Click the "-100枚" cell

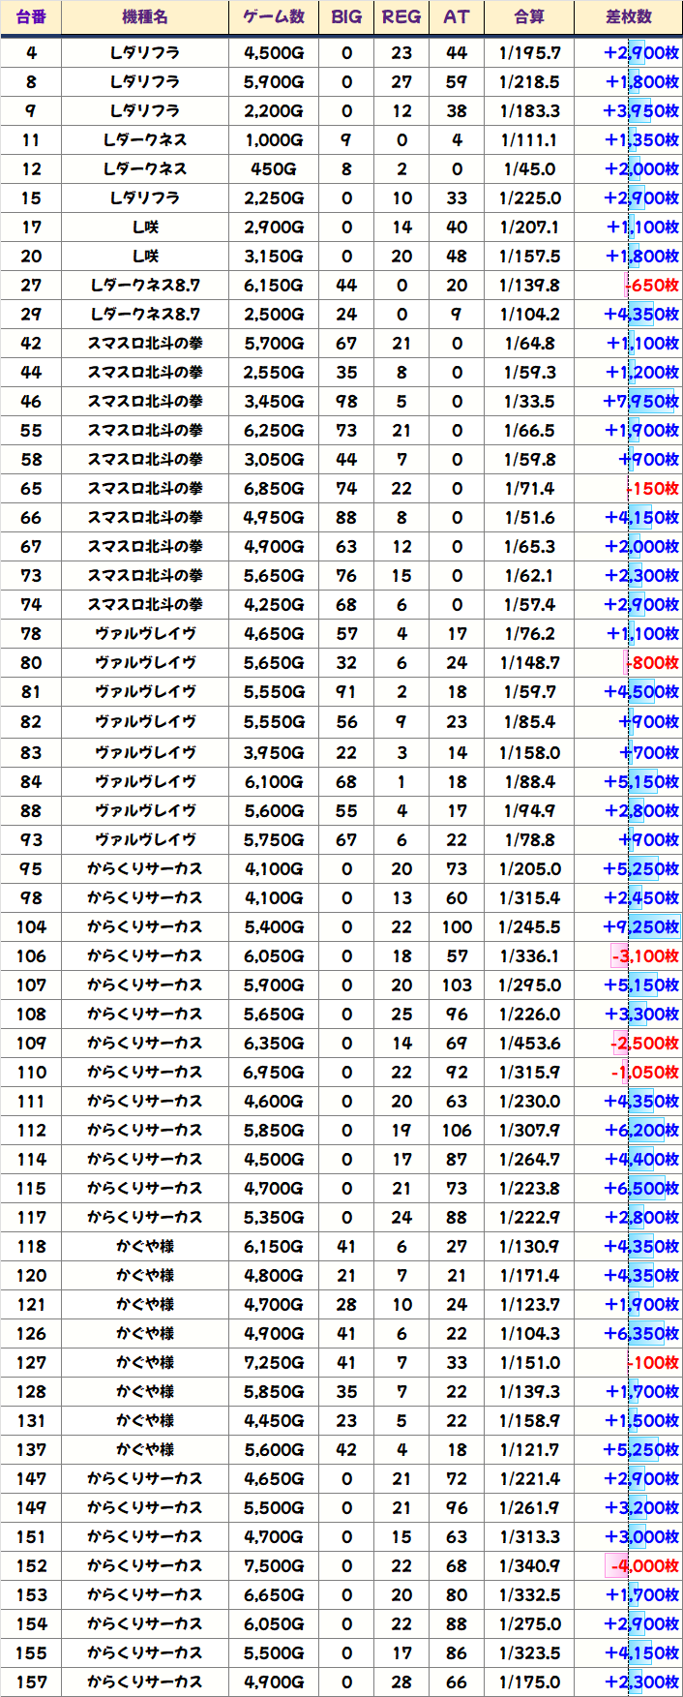tap(629, 1363)
